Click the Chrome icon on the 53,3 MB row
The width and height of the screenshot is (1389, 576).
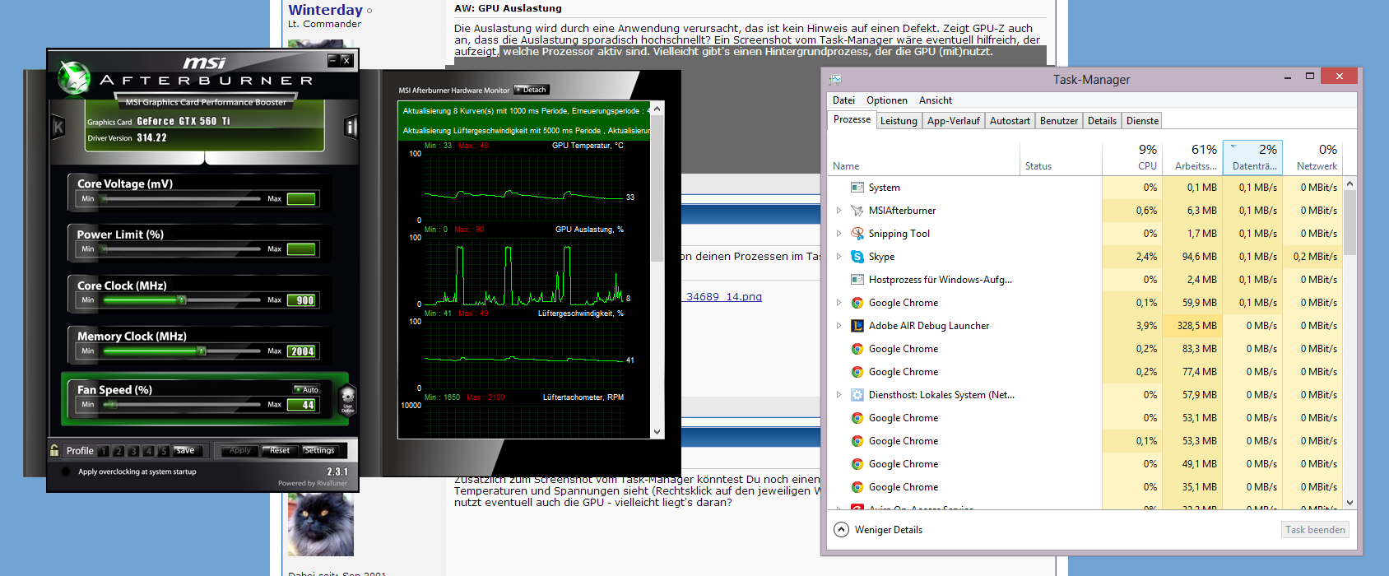(x=857, y=441)
